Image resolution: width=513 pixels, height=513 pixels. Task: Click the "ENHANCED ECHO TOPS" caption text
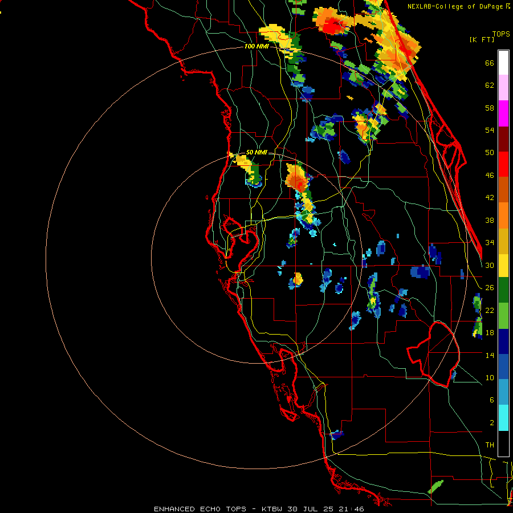click(x=200, y=509)
